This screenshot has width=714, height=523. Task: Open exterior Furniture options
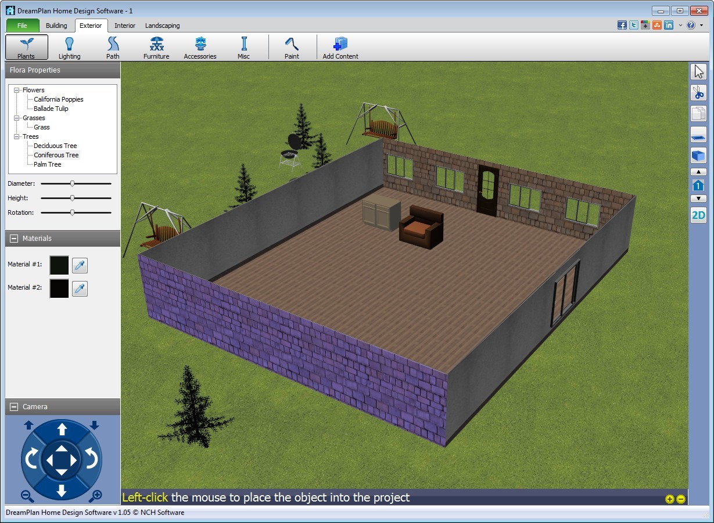tap(156, 47)
